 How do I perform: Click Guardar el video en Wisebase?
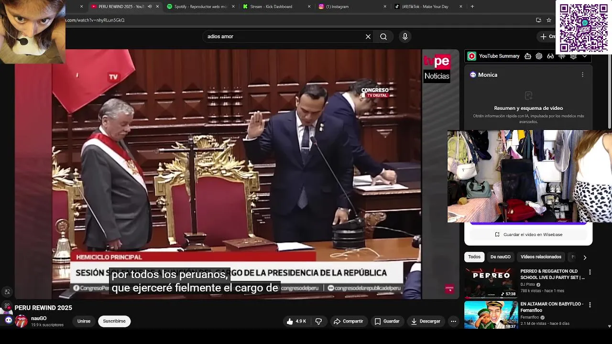pyautogui.click(x=528, y=235)
